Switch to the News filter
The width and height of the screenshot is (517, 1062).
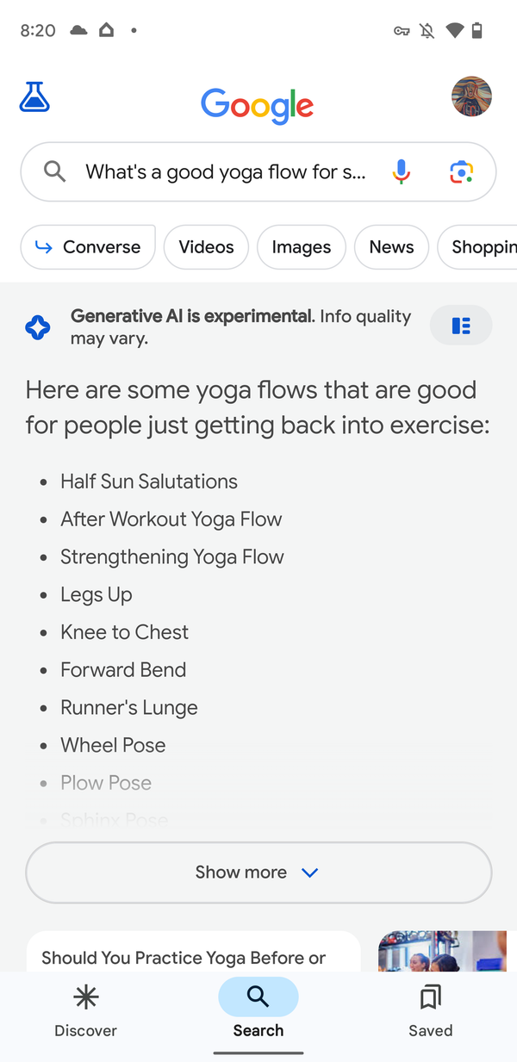coord(391,247)
